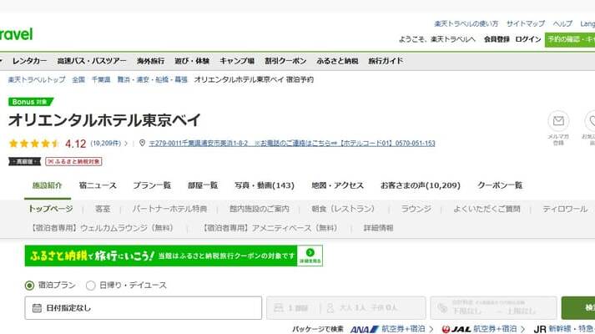
Task: Select ティロワール sub-navigation item
Action: pos(565,209)
